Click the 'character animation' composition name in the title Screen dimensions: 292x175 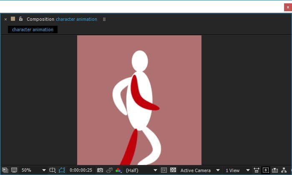pyautogui.click(x=76, y=19)
